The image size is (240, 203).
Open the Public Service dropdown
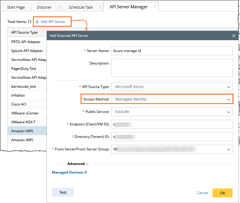tap(172, 112)
